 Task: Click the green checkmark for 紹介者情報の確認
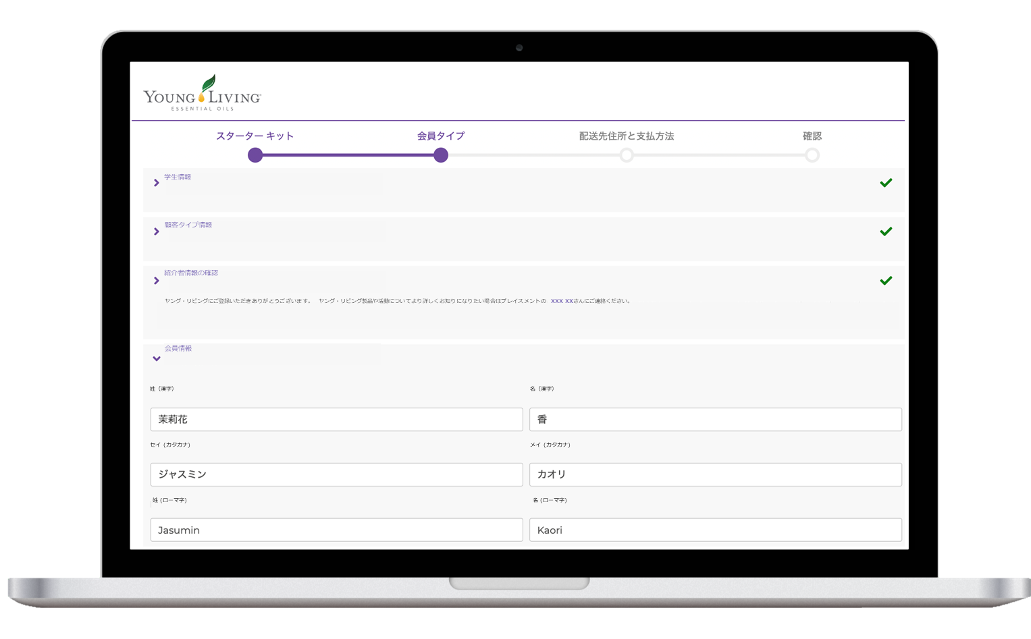886,281
